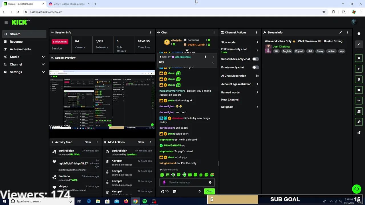This screenshot has height=205, width=365.
Task: Toggle the notes widget icon in the right sidebar
Action: tap(359, 79)
